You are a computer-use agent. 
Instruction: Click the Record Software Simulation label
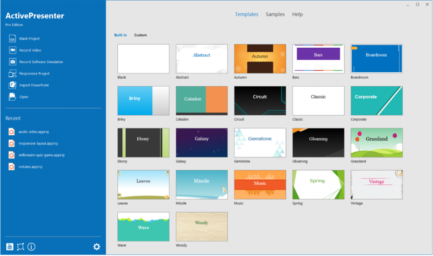[41, 62]
